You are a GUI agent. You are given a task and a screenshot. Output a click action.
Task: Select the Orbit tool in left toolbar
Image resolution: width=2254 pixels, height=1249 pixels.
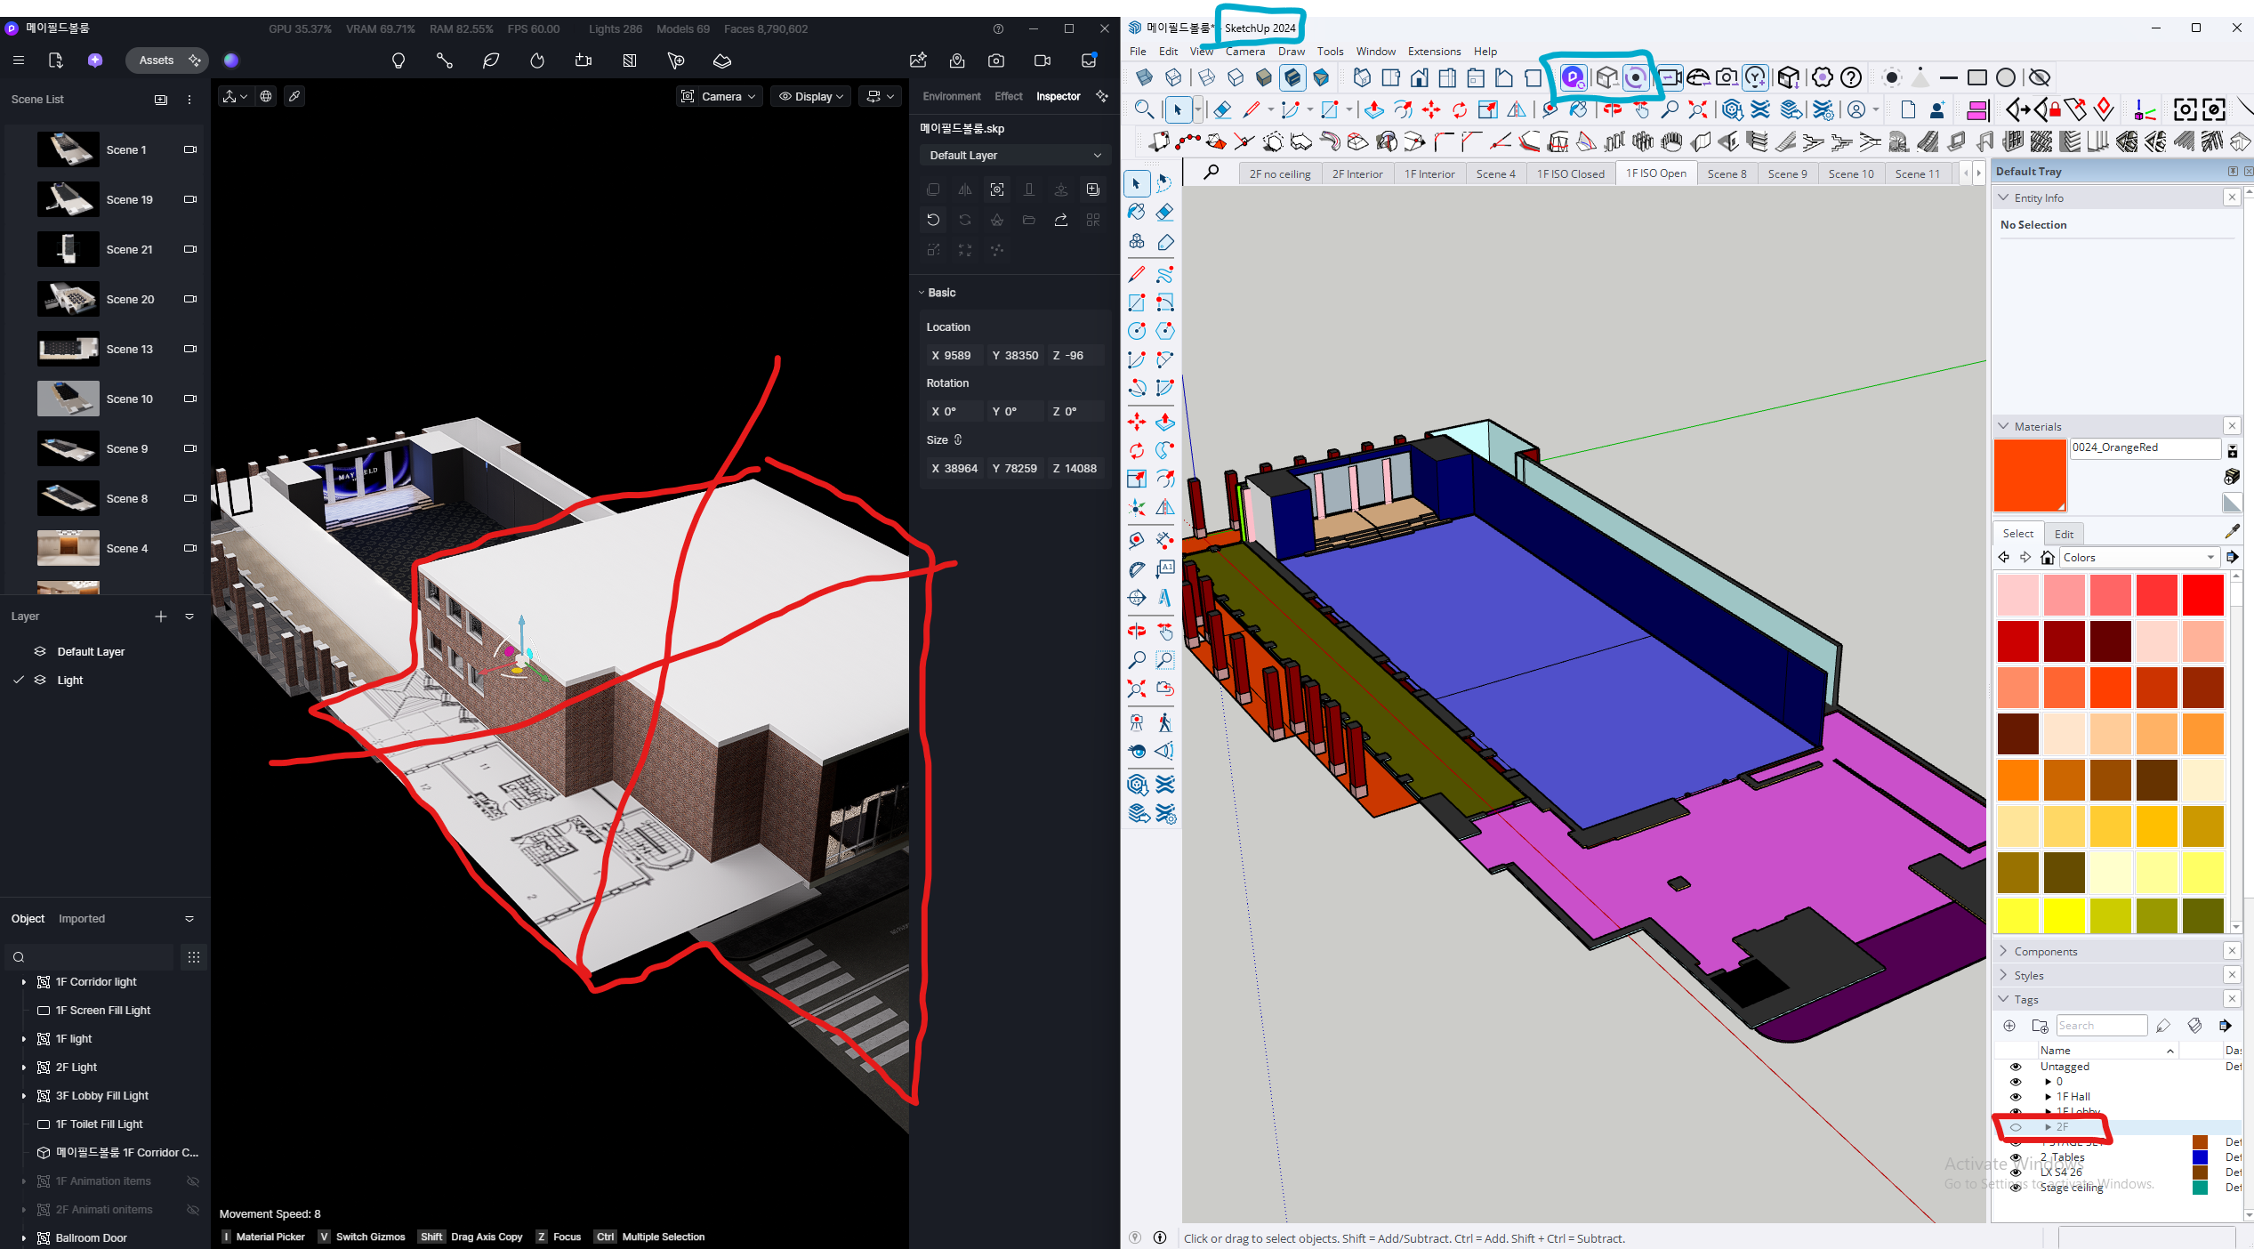(x=1137, y=632)
